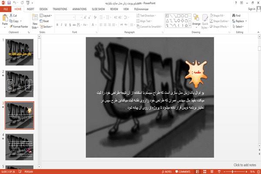261x174 pixels.
Task: Switch to Slide Sorter view in status bar
Action: point(205,171)
